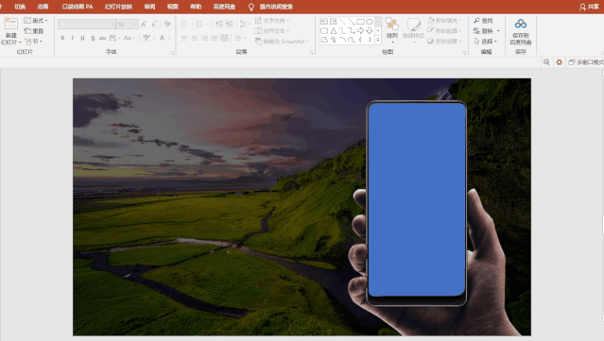Screen dimensions: 604x341
Task: Open the 版式 (Layout) dropdown
Action: pos(35,21)
